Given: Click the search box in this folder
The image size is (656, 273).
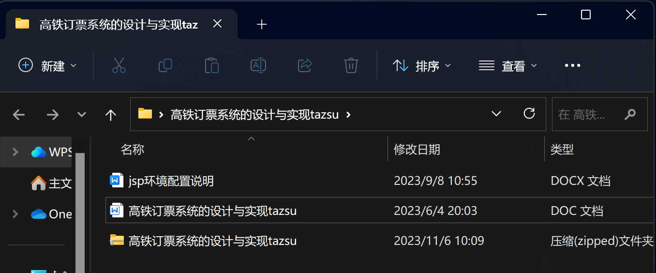Looking at the screenshot, I should tap(600, 114).
